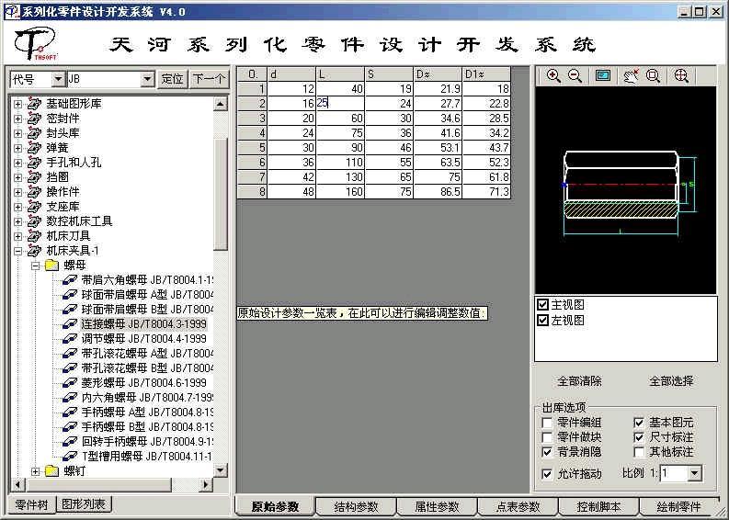The width and height of the screenshot is (729, 520).
Task: Click the 螺钉 yellow folder icon
Action: coord(51,471)
